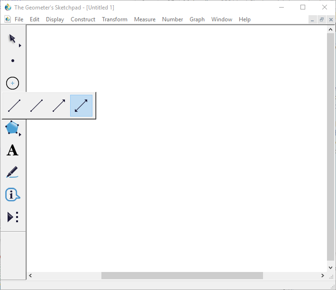This screenshot has width=336, height=290.
Task: Select the Compass circle tool
Action: point(12,83)
